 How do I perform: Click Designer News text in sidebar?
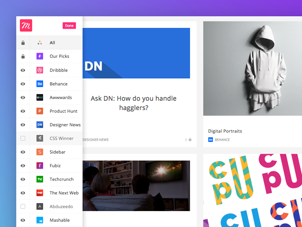point(65,125)
